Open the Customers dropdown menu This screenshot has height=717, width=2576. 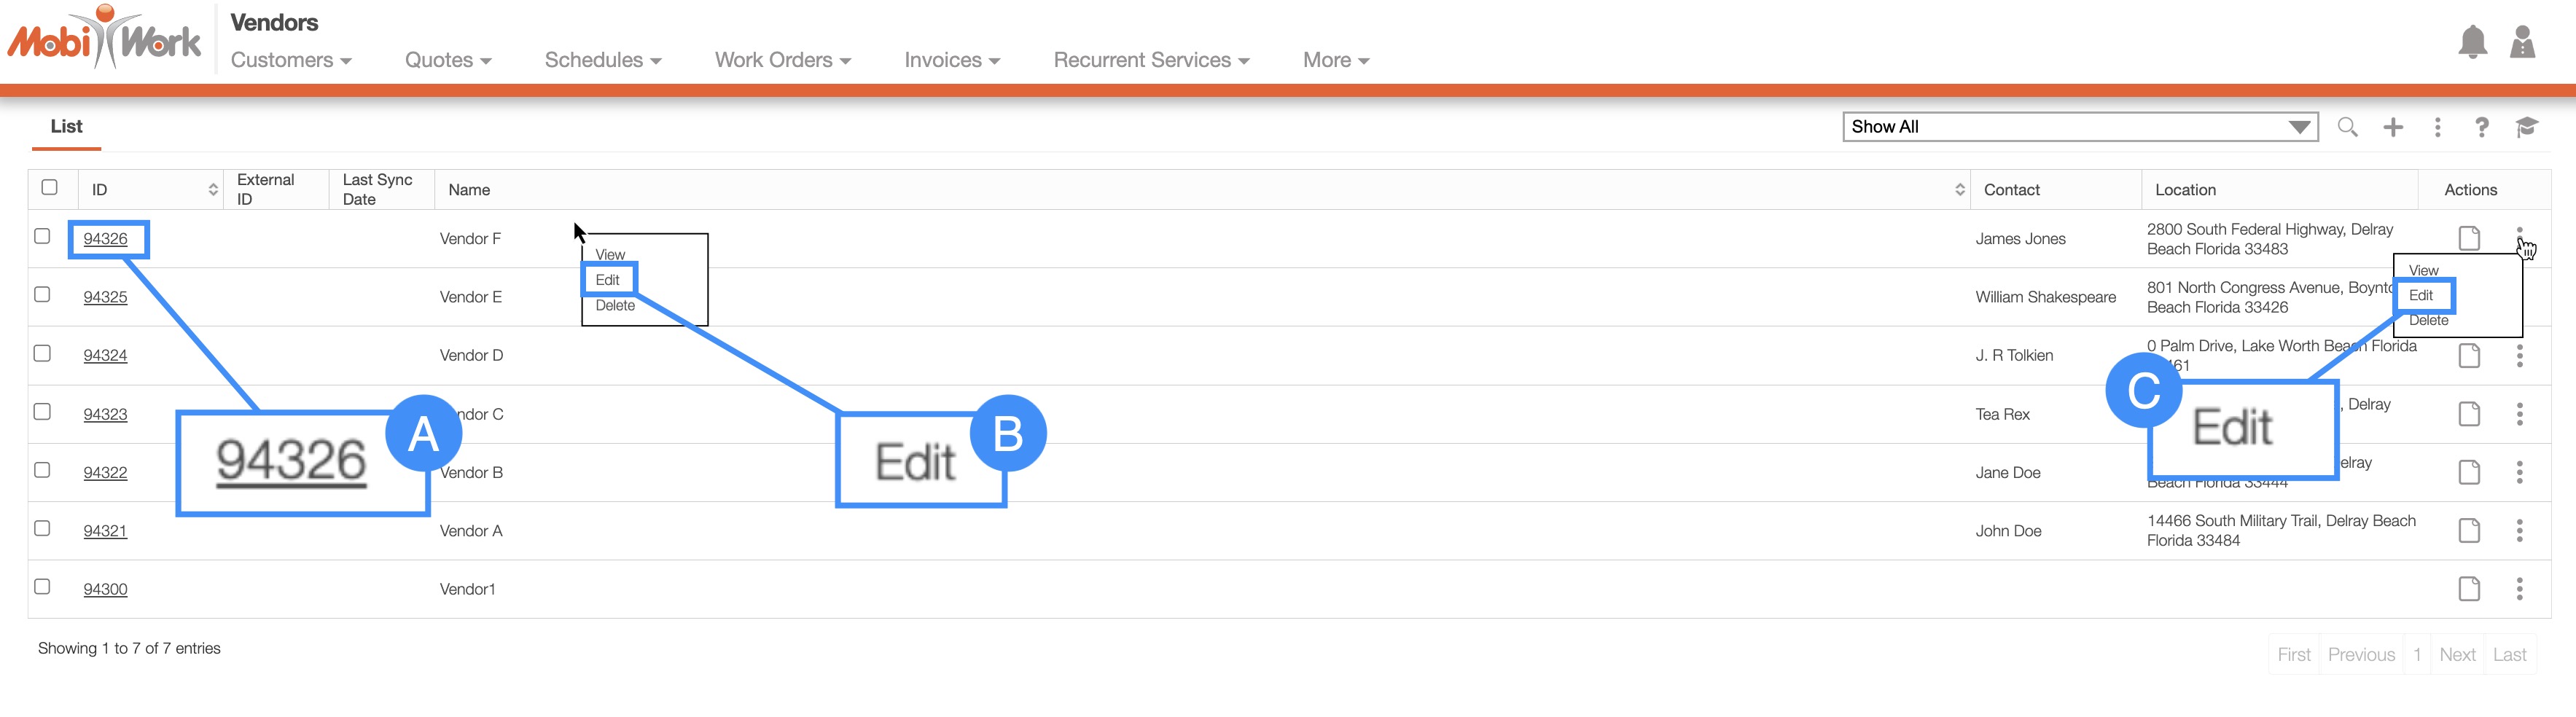coord(291,60)
